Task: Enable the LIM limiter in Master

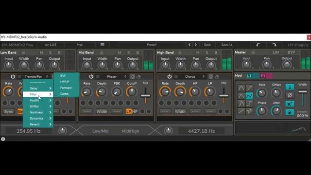Action: (276, 52)
